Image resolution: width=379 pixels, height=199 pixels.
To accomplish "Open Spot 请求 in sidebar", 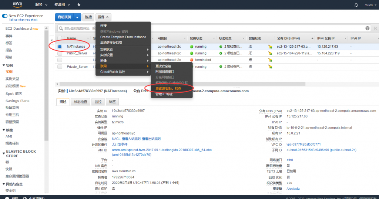I will click(14, 94).
